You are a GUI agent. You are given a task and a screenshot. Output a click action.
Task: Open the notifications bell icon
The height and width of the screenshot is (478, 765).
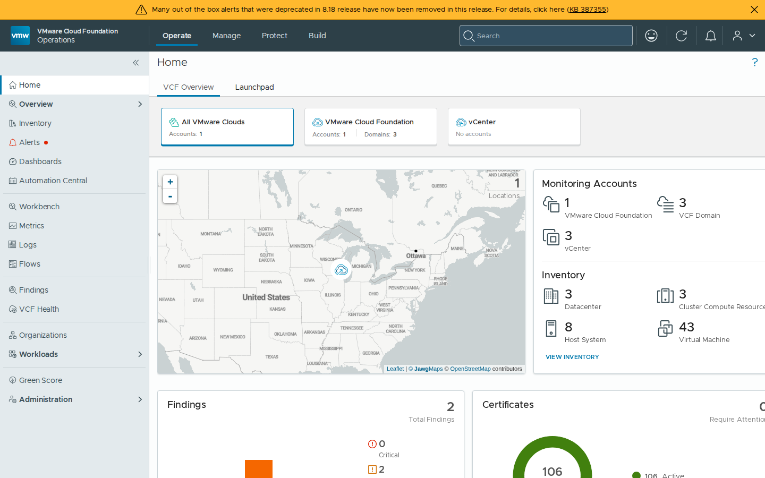(711, 36)
